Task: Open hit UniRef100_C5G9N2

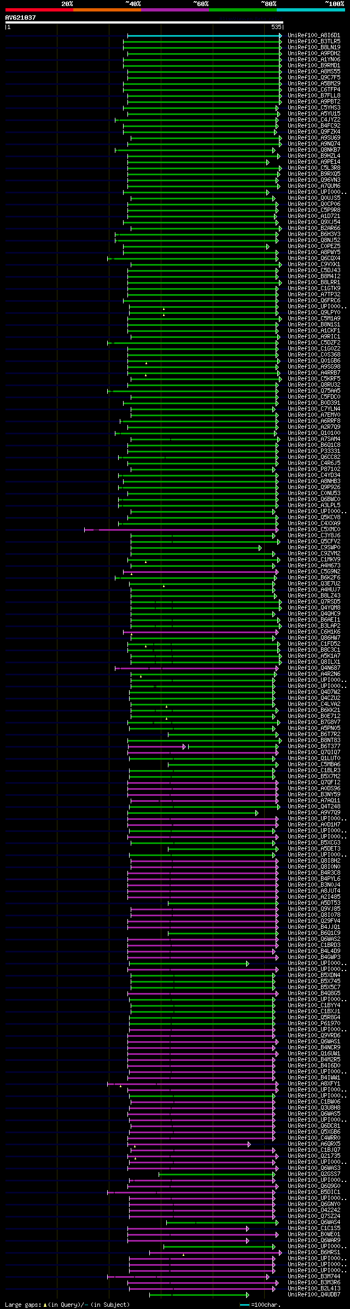Action: [x=314, y=572]
